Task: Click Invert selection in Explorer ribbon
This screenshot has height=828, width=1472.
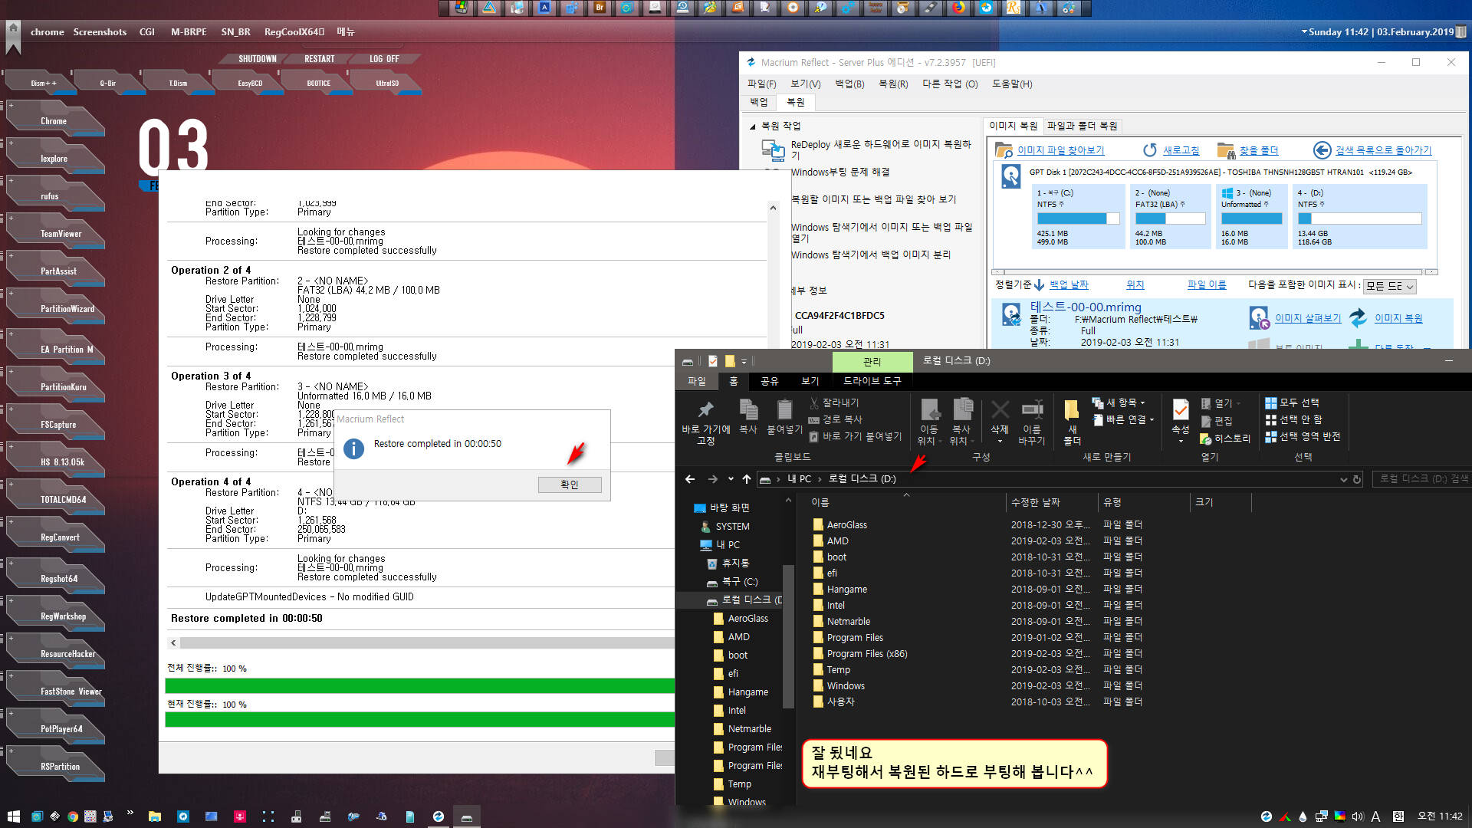Action: (x=1303, y=436)
